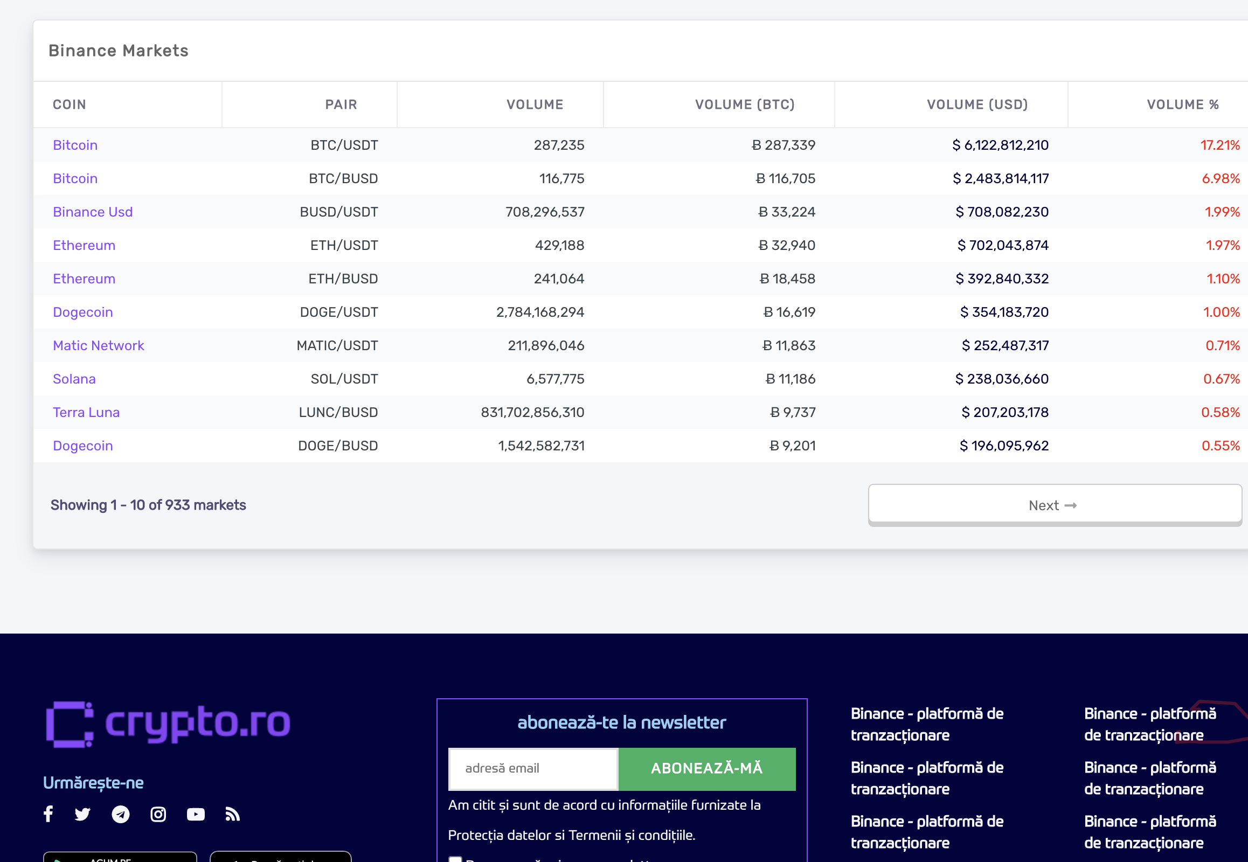Image resolution: width=1248 pixels, height=862 pixels.
Task: Open the Ethereum link in the ETH/USDT row
Action: 84,246
